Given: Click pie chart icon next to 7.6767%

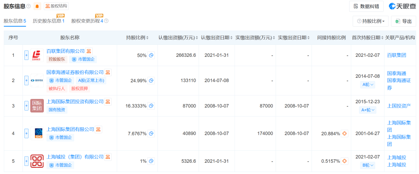Looking at the screenshot, I should pos(151,133).
